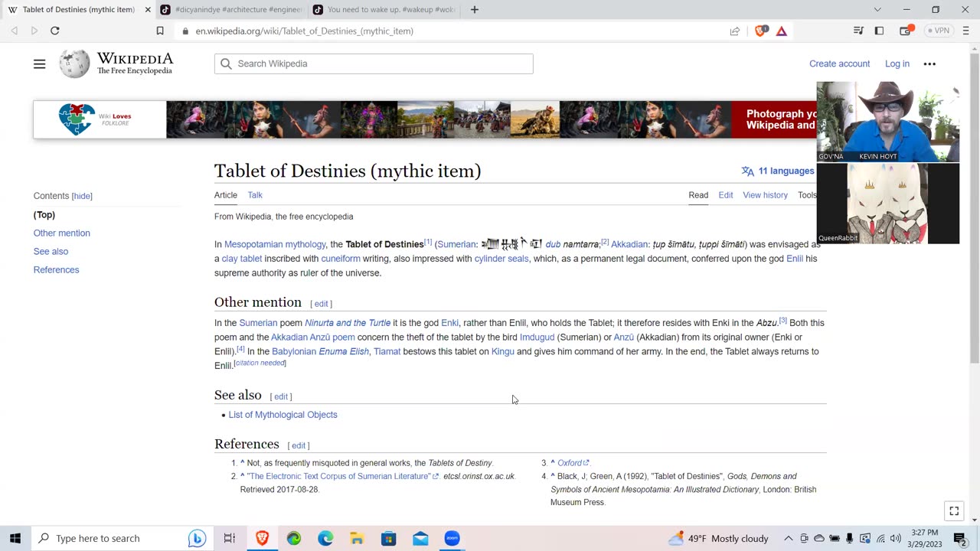Click the Wikipedia globe logo

pyautogui.click(x=74, y=64)
